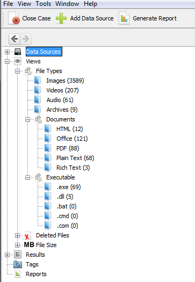Click the Documents node icon

click(38, 119)
